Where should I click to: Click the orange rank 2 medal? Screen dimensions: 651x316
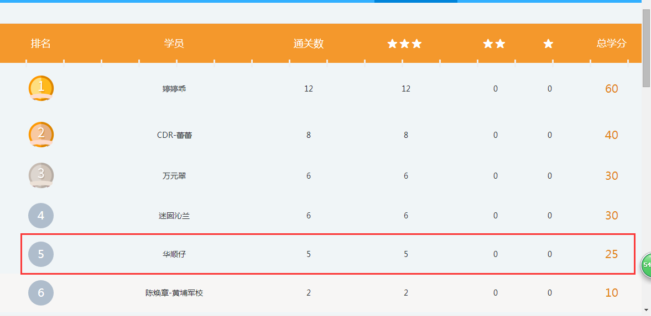click(x=41, y=135)
